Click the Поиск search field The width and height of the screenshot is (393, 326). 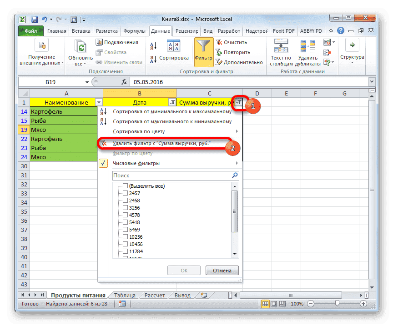(173, 175)
